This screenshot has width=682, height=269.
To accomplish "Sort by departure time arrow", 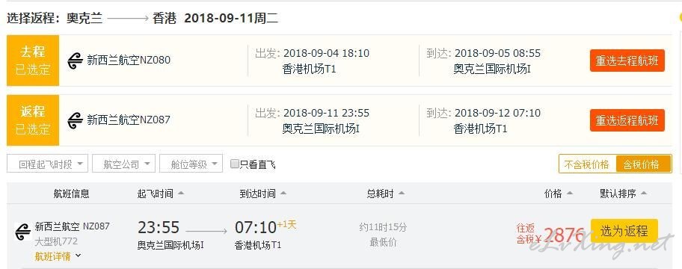I will click(180, 194).
